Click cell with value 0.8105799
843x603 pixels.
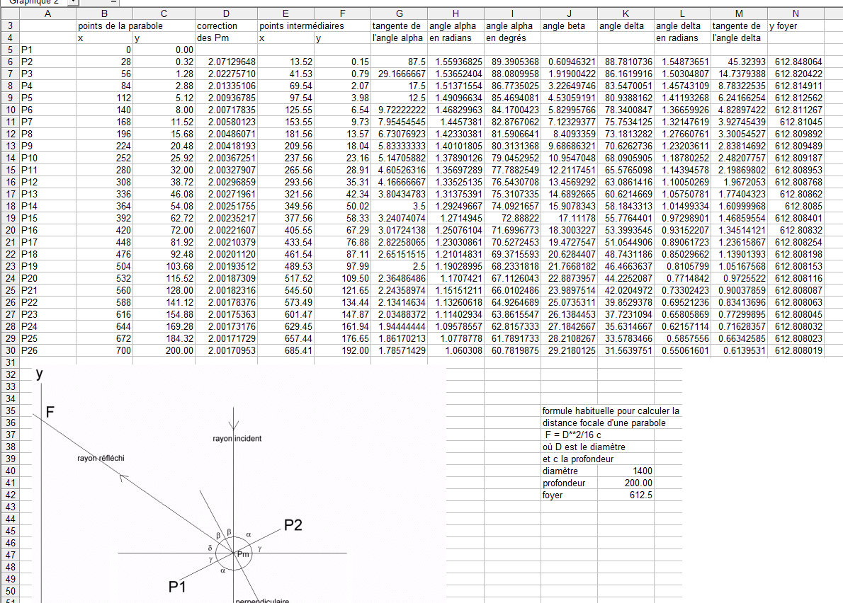pos(682,266)
